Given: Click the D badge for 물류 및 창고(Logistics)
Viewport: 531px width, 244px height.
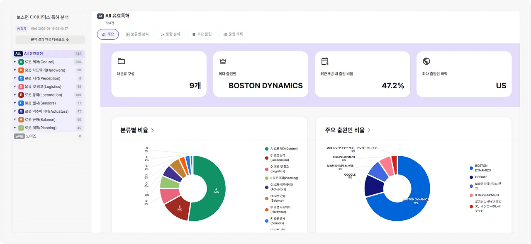Looking at the screenshot, I should point(21,87).
